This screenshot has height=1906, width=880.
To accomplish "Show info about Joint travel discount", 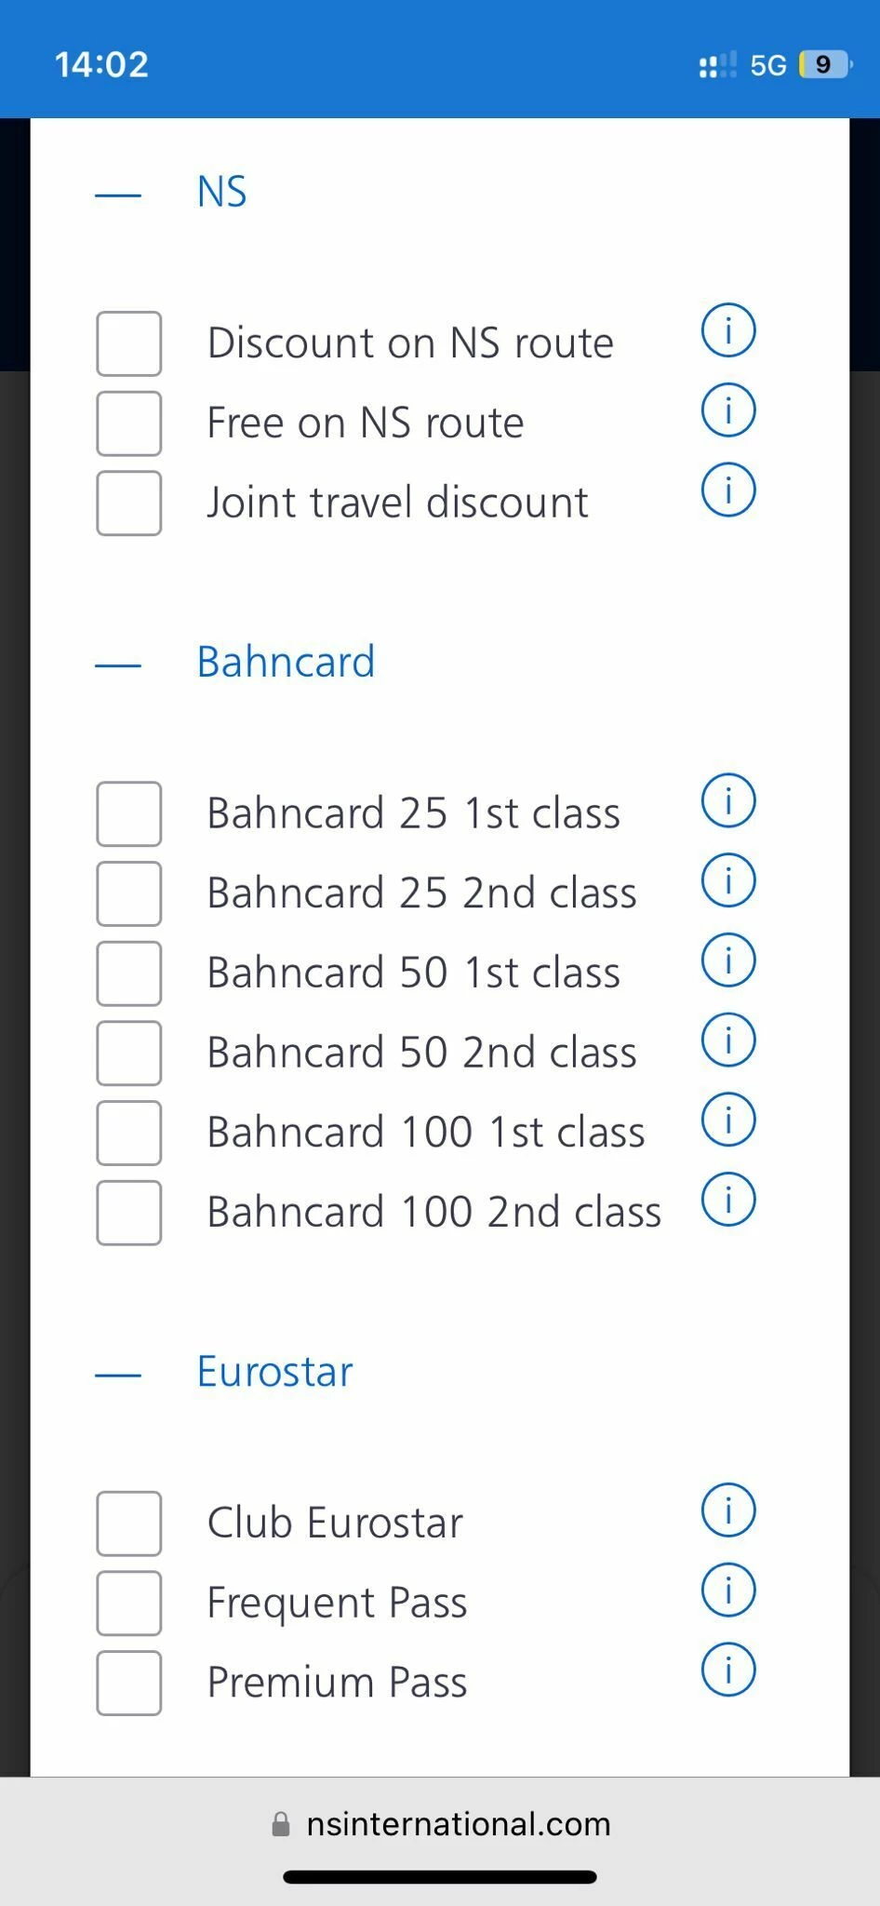I will pyautogui.click(x=727, y=490).
